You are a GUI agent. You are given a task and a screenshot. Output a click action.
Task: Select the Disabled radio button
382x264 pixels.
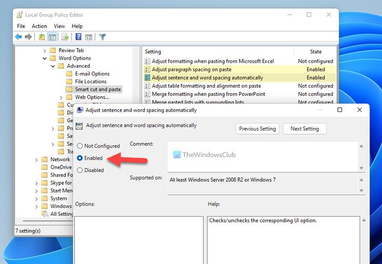80,170
